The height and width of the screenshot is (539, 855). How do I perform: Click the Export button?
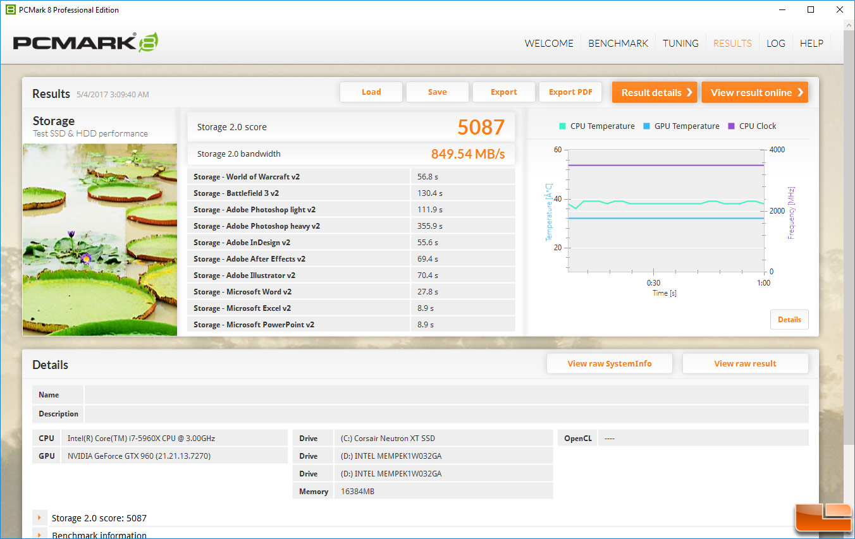click(504, 92)
